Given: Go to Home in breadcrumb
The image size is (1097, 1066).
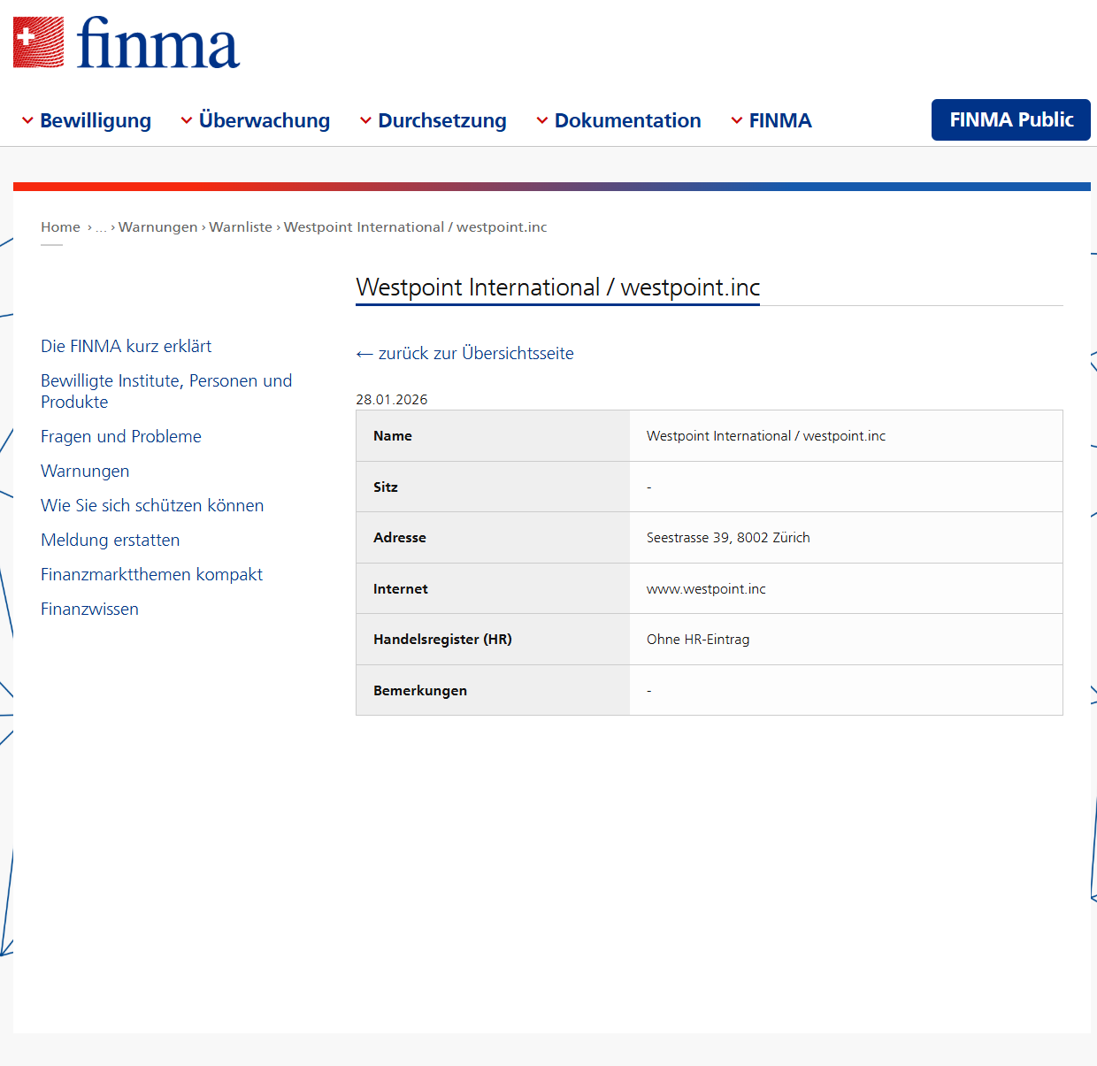Looking at the screenshot, I should (x=60, y=227).
